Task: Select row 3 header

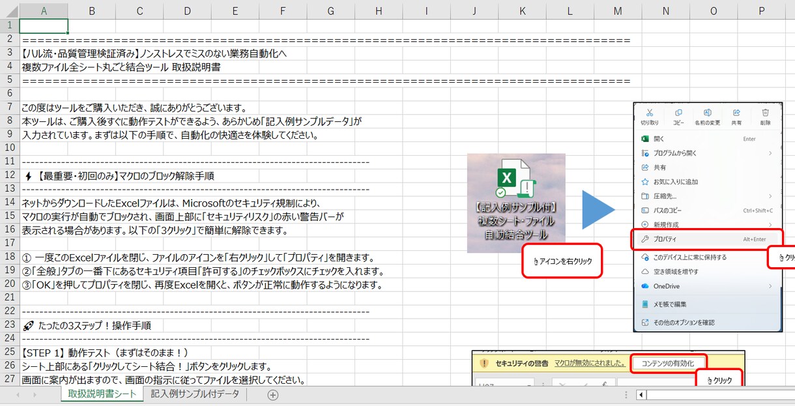Action: tap(10, 53)
